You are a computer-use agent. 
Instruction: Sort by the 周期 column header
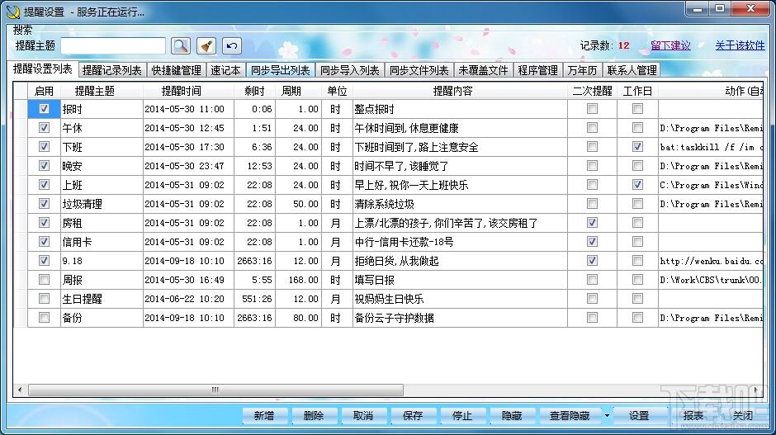[291, 91]
